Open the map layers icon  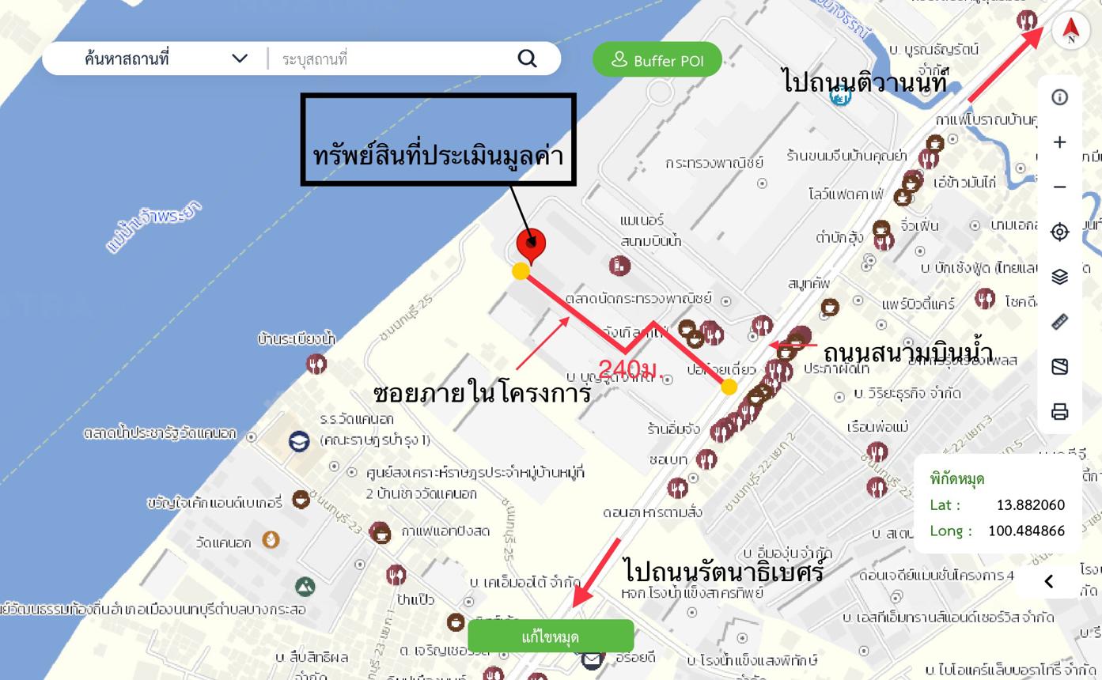(1060, 276)
